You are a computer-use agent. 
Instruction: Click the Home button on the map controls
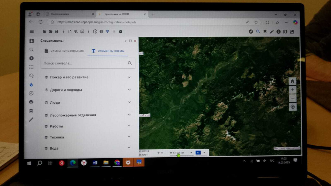293,81
